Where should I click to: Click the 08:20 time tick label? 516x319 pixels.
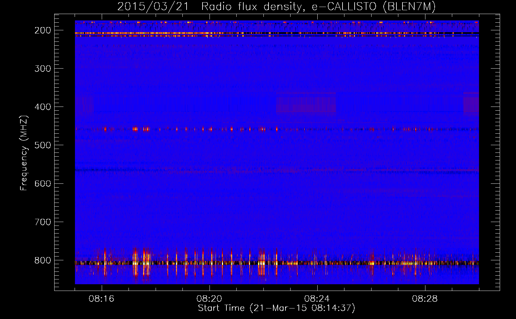pos(209,299)
